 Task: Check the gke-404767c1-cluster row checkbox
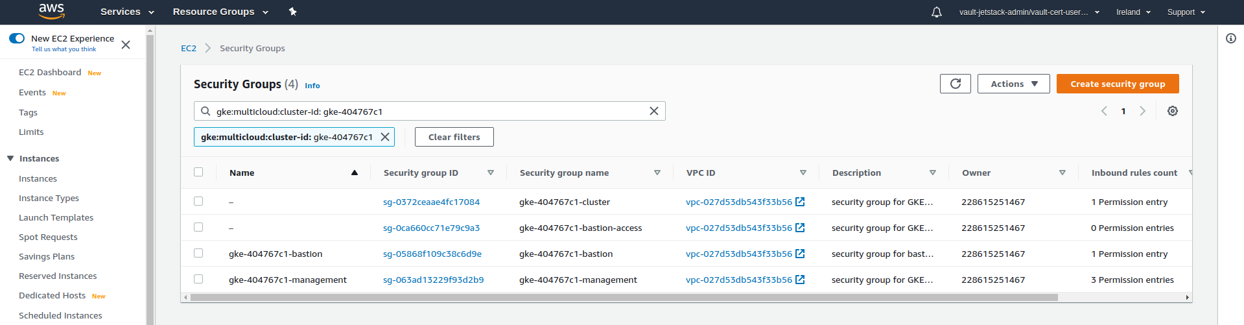(198, 201)
